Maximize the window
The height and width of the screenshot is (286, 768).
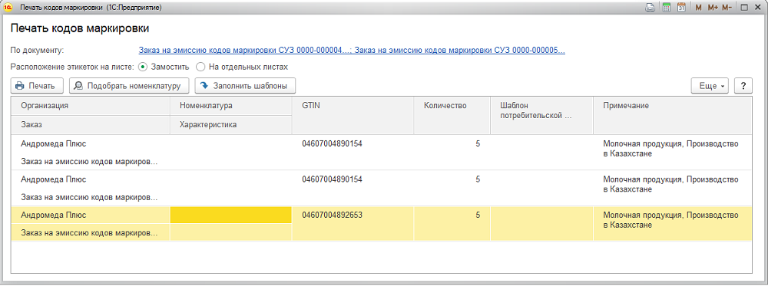tap(743, 8)
